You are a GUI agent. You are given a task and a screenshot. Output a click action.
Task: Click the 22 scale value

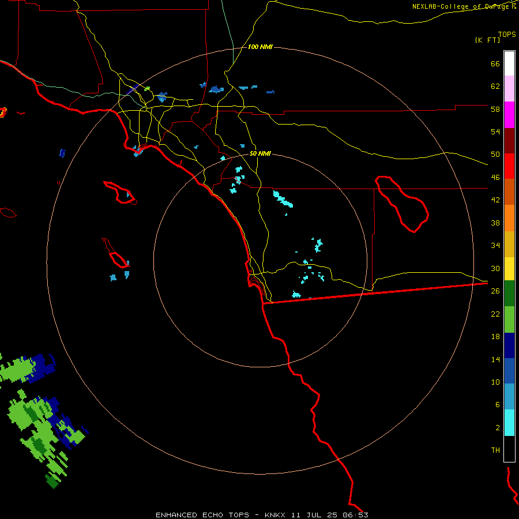click(x=495, y=314)
